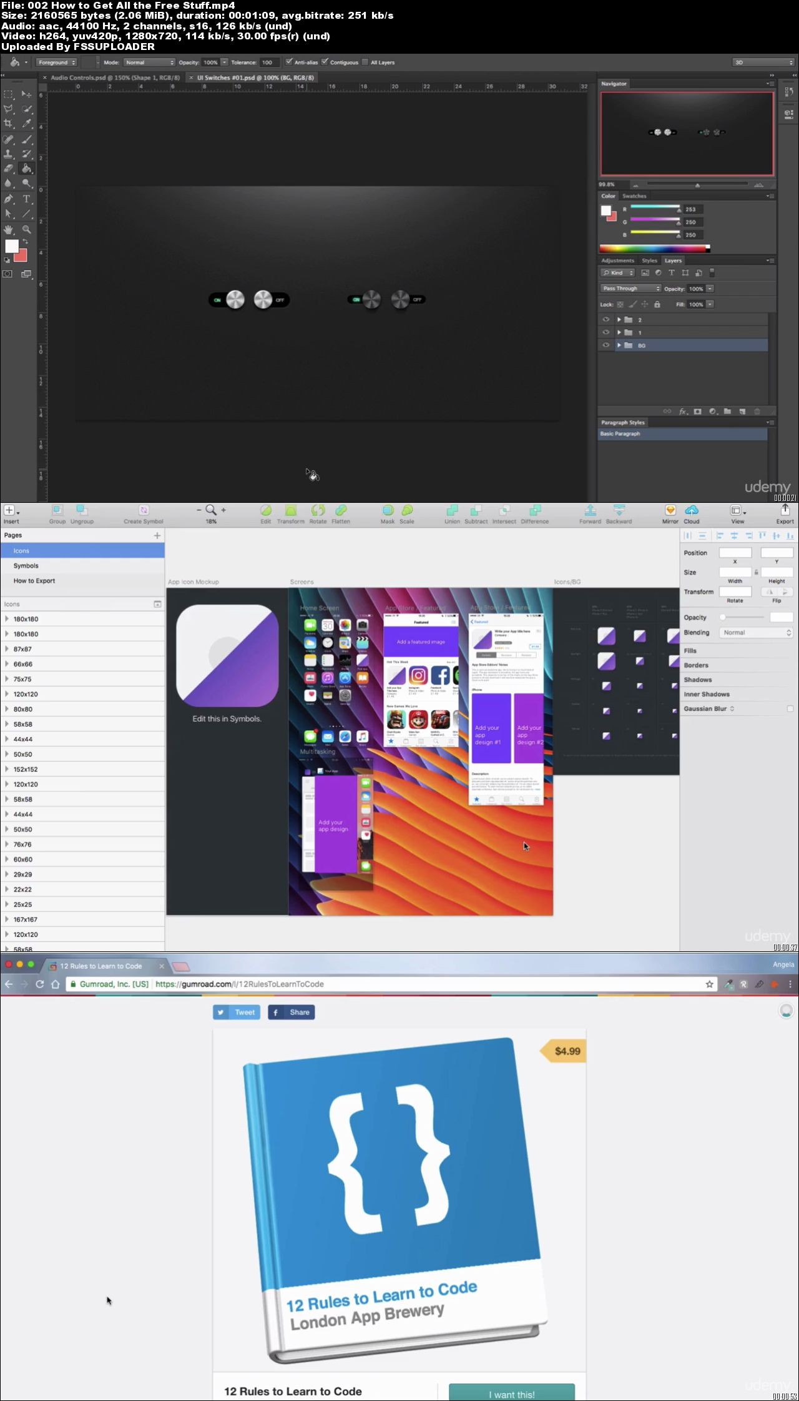The image size is (799, 1401).
Task: Click the Opacity slider in Sketch inspector
Action: click(x=742, y=617)
